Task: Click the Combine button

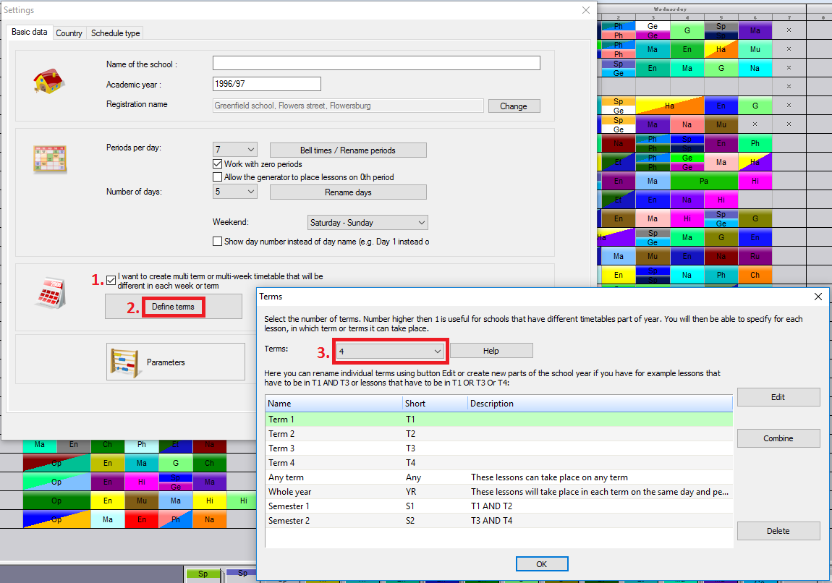Action: coord(778,438)
